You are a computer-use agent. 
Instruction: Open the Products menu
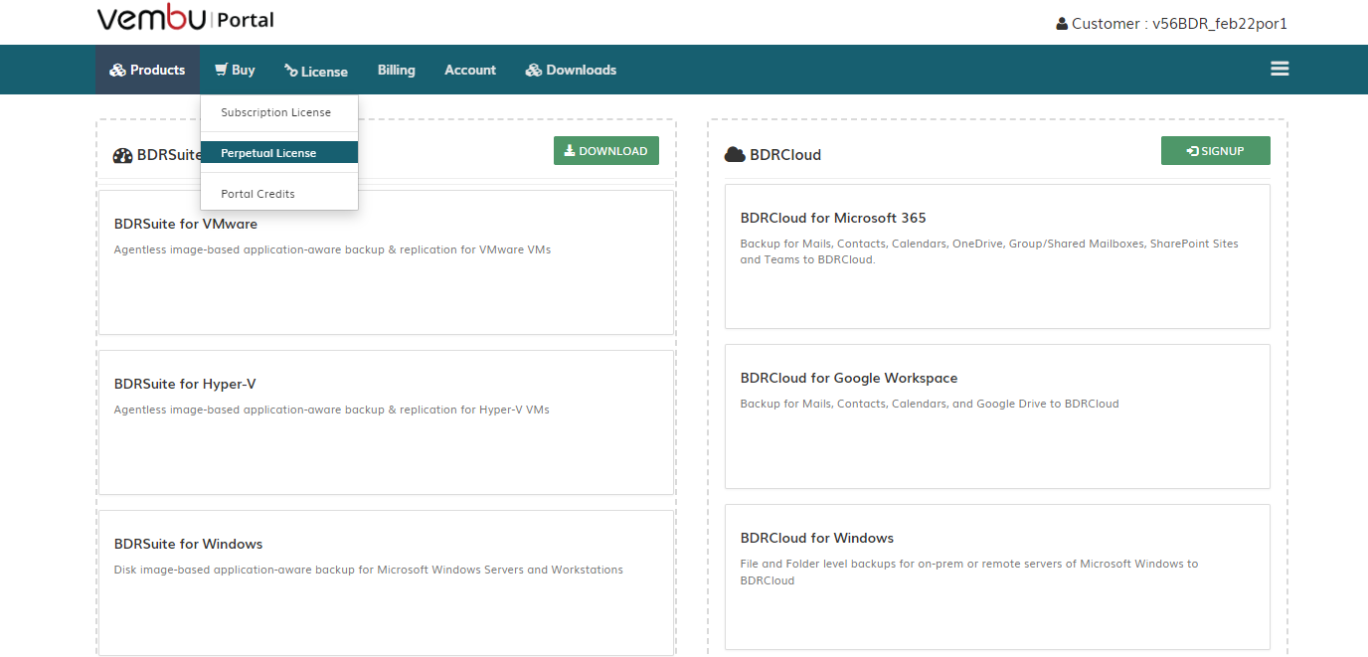point(147,70)
